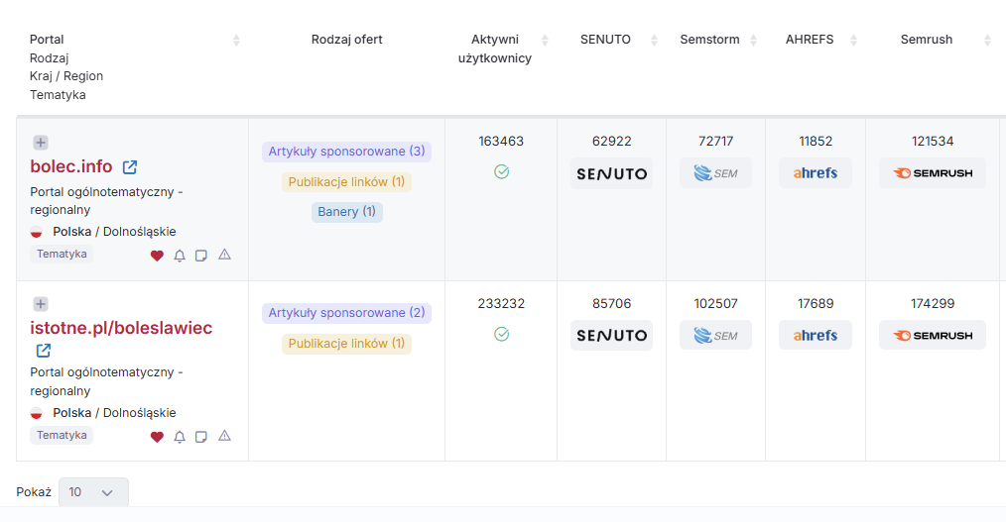This screenshot has width=1006, height=522.
Task: Click the bell notification icon for bolec.info
Action: click(x=180, y=256)
